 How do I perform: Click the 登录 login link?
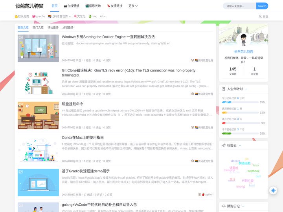click(x=265, y=16)
